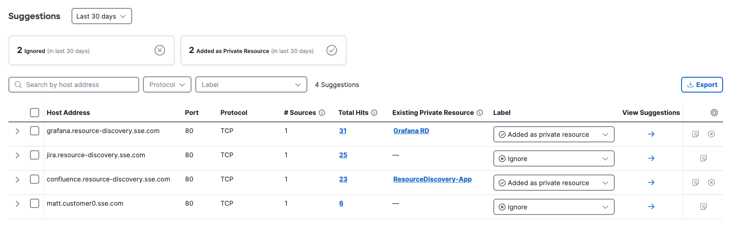
Task: Click the info icon beside Total Hits
Action: point(375,113)
